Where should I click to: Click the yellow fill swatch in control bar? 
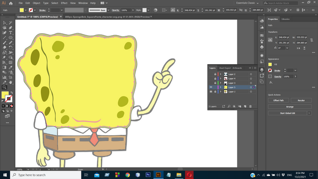tap(22, 10)
